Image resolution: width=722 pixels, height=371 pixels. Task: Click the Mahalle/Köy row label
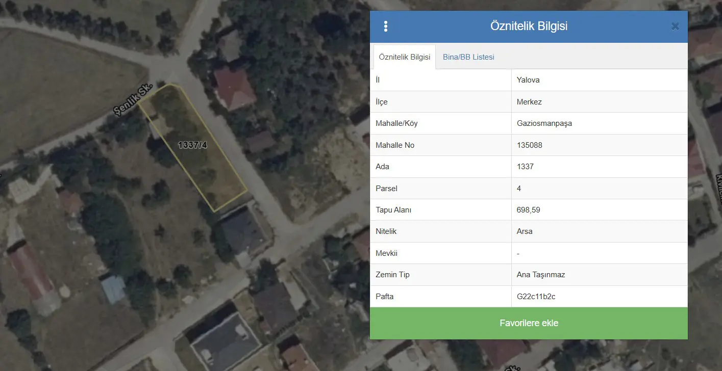coord(396,123)
